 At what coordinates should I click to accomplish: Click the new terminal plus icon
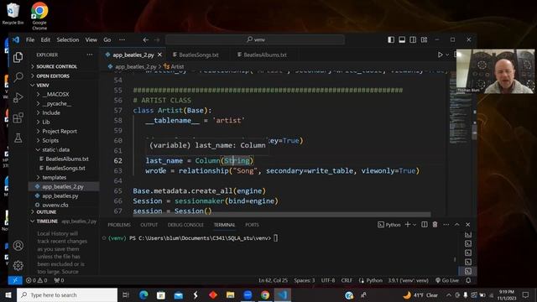click(408, 225)
